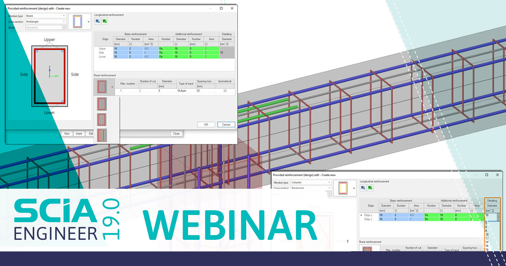Open the Member type dropdown showing Column
Image resolution: width=506 pixels, height=266 pixels.
click(329, 182)
